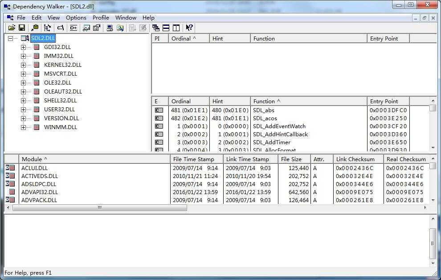
Task: Open the Edit menu
Action: pyautogui.click(x=37, y=18)
